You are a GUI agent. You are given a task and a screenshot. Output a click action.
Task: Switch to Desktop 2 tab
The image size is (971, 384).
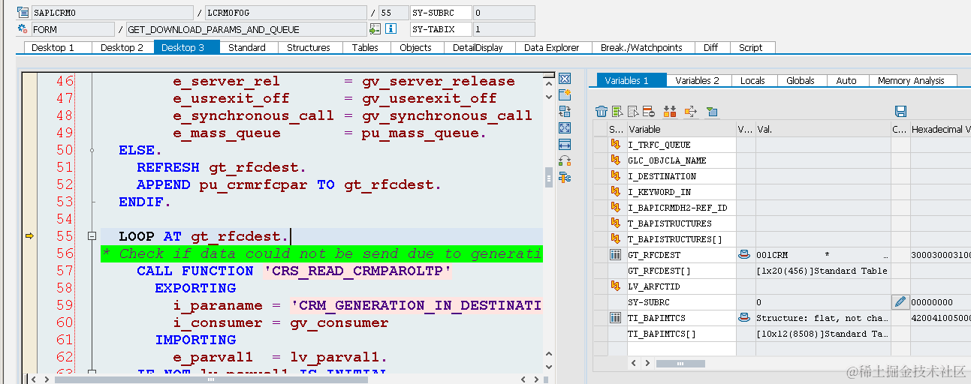point(122,47)
